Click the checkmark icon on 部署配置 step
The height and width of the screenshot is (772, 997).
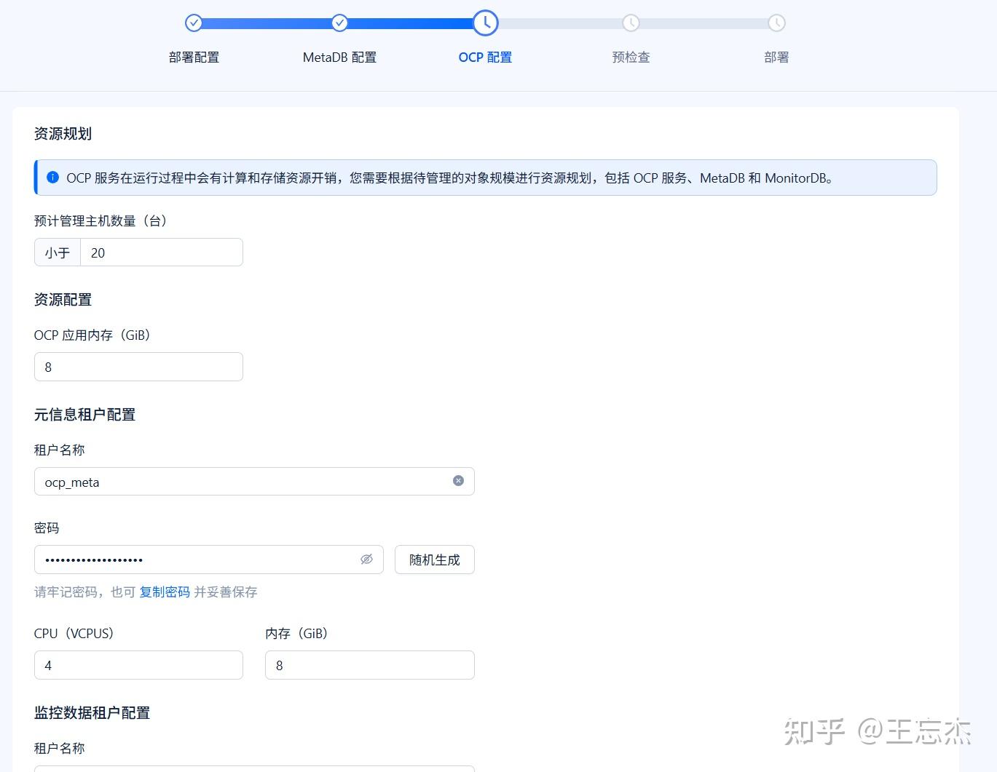click(194, 23)
